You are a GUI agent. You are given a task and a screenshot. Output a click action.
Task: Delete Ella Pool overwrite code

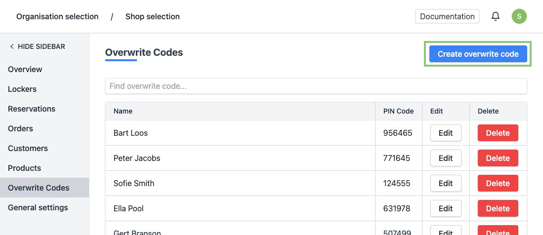[498, 208]
